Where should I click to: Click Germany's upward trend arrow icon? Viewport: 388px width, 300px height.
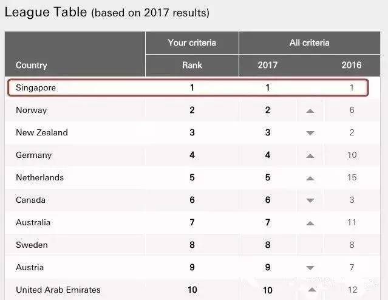click(x=310, y=155)
